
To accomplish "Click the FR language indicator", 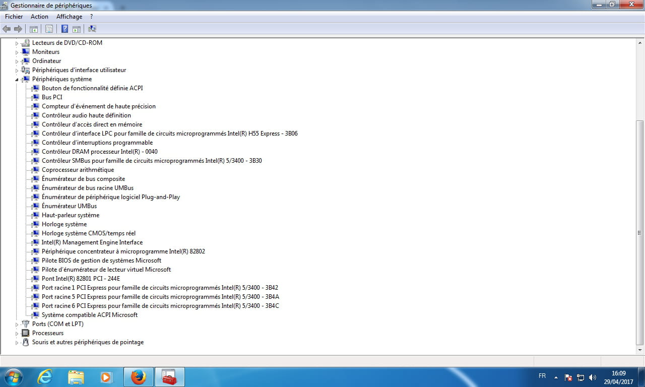I will (x=542, y=376).
